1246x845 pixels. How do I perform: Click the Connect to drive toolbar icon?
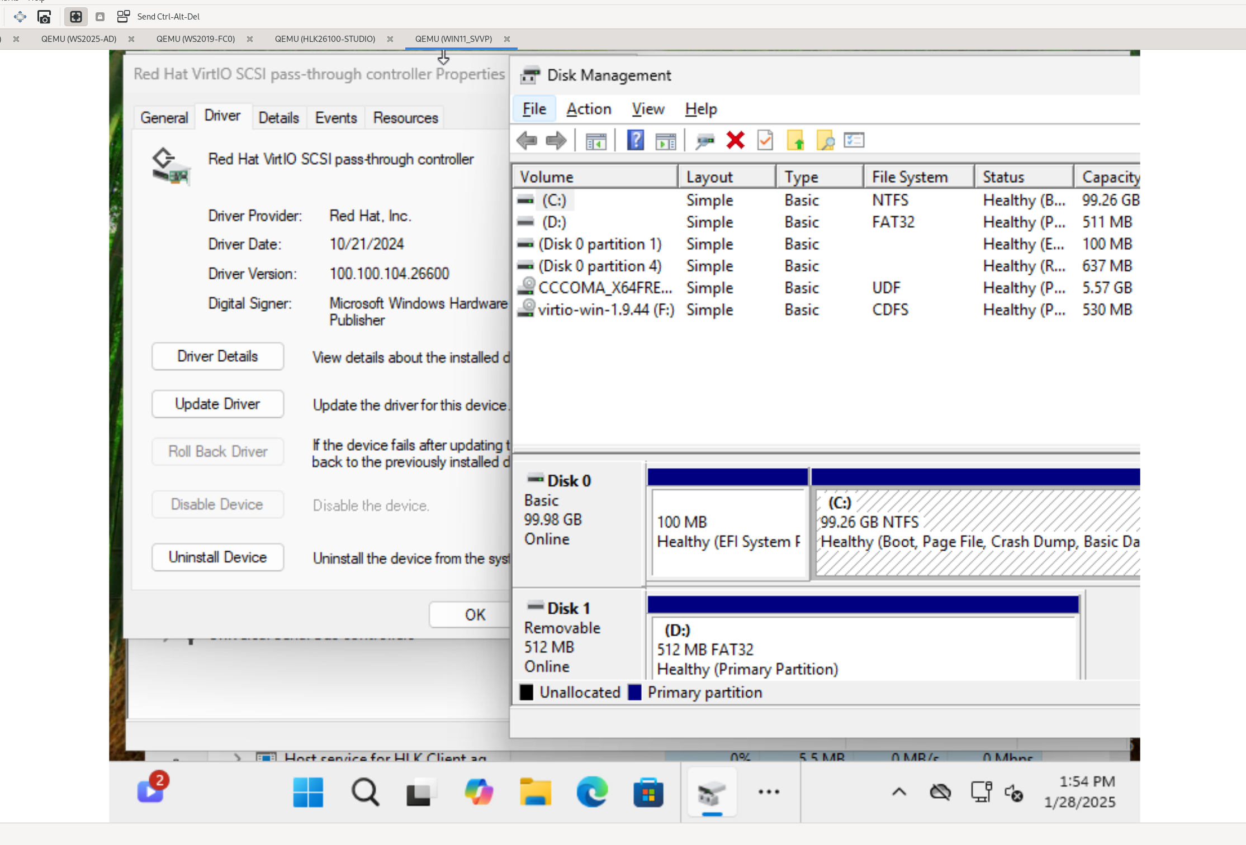(705, 140)
